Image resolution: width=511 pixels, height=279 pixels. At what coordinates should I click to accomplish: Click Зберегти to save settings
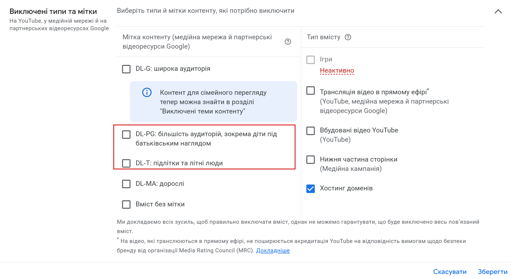492,272
